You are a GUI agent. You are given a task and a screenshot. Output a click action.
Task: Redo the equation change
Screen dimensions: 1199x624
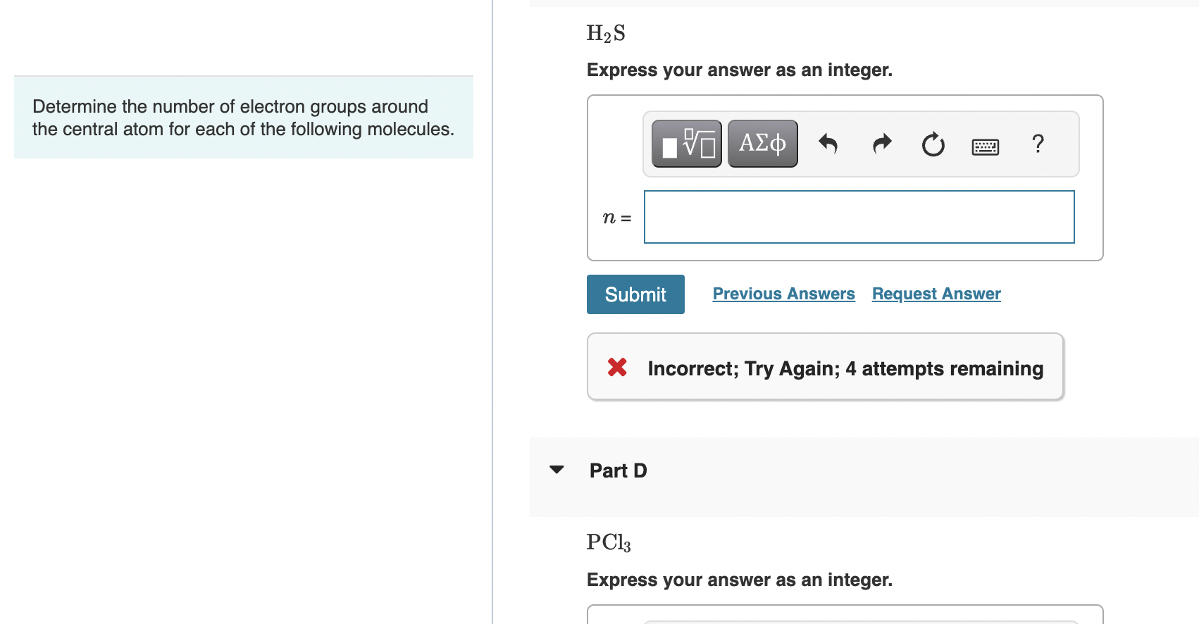point(881,144)
